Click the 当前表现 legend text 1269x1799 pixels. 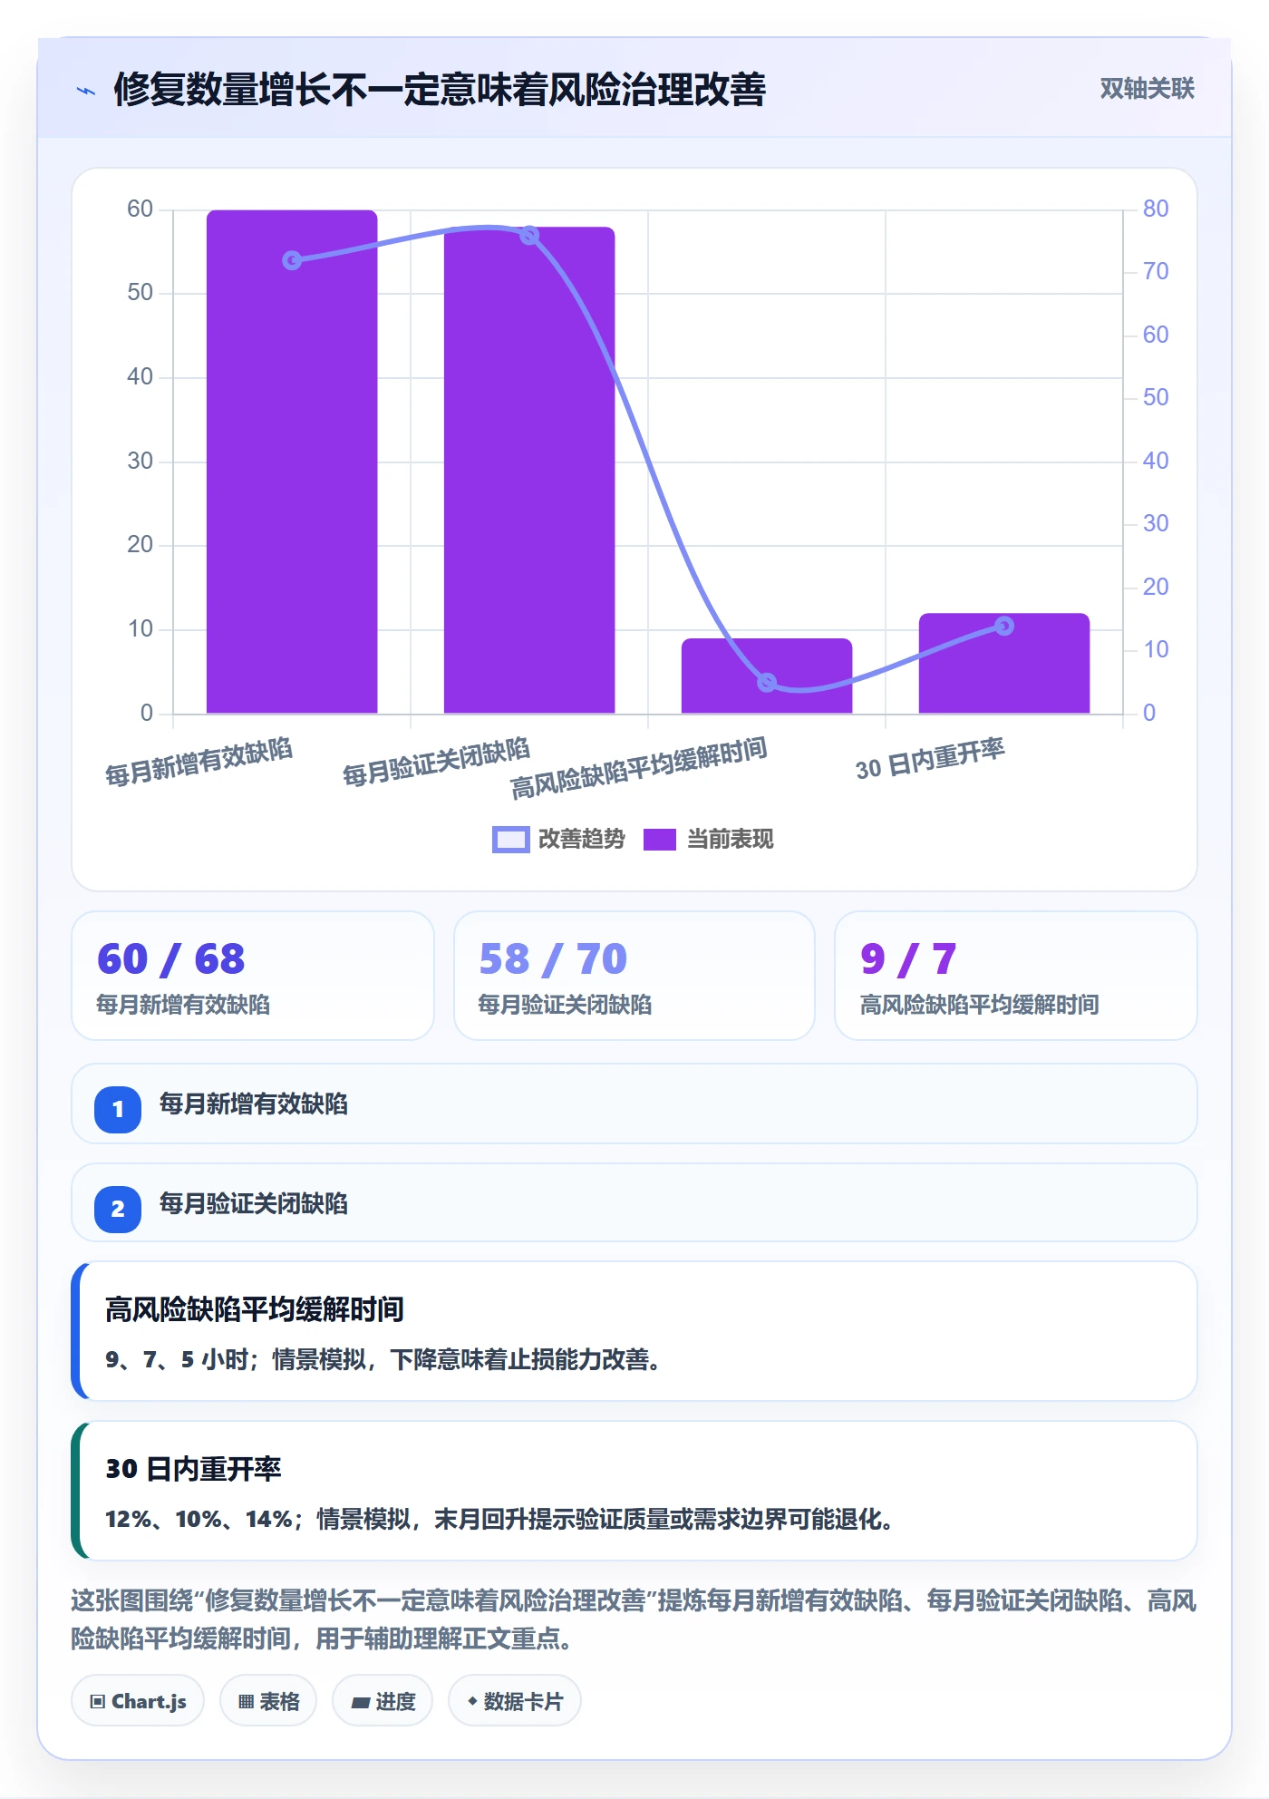point(731,840)
